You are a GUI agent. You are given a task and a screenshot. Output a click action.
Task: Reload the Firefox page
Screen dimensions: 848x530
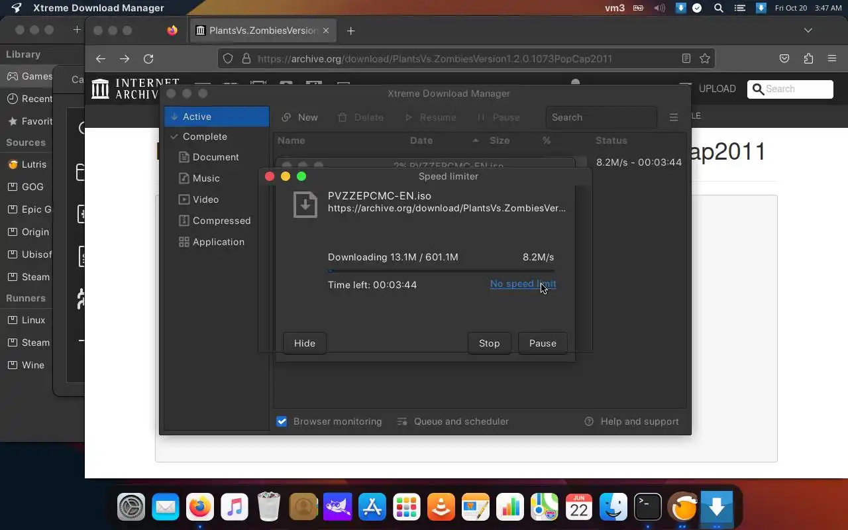(148, 58)
